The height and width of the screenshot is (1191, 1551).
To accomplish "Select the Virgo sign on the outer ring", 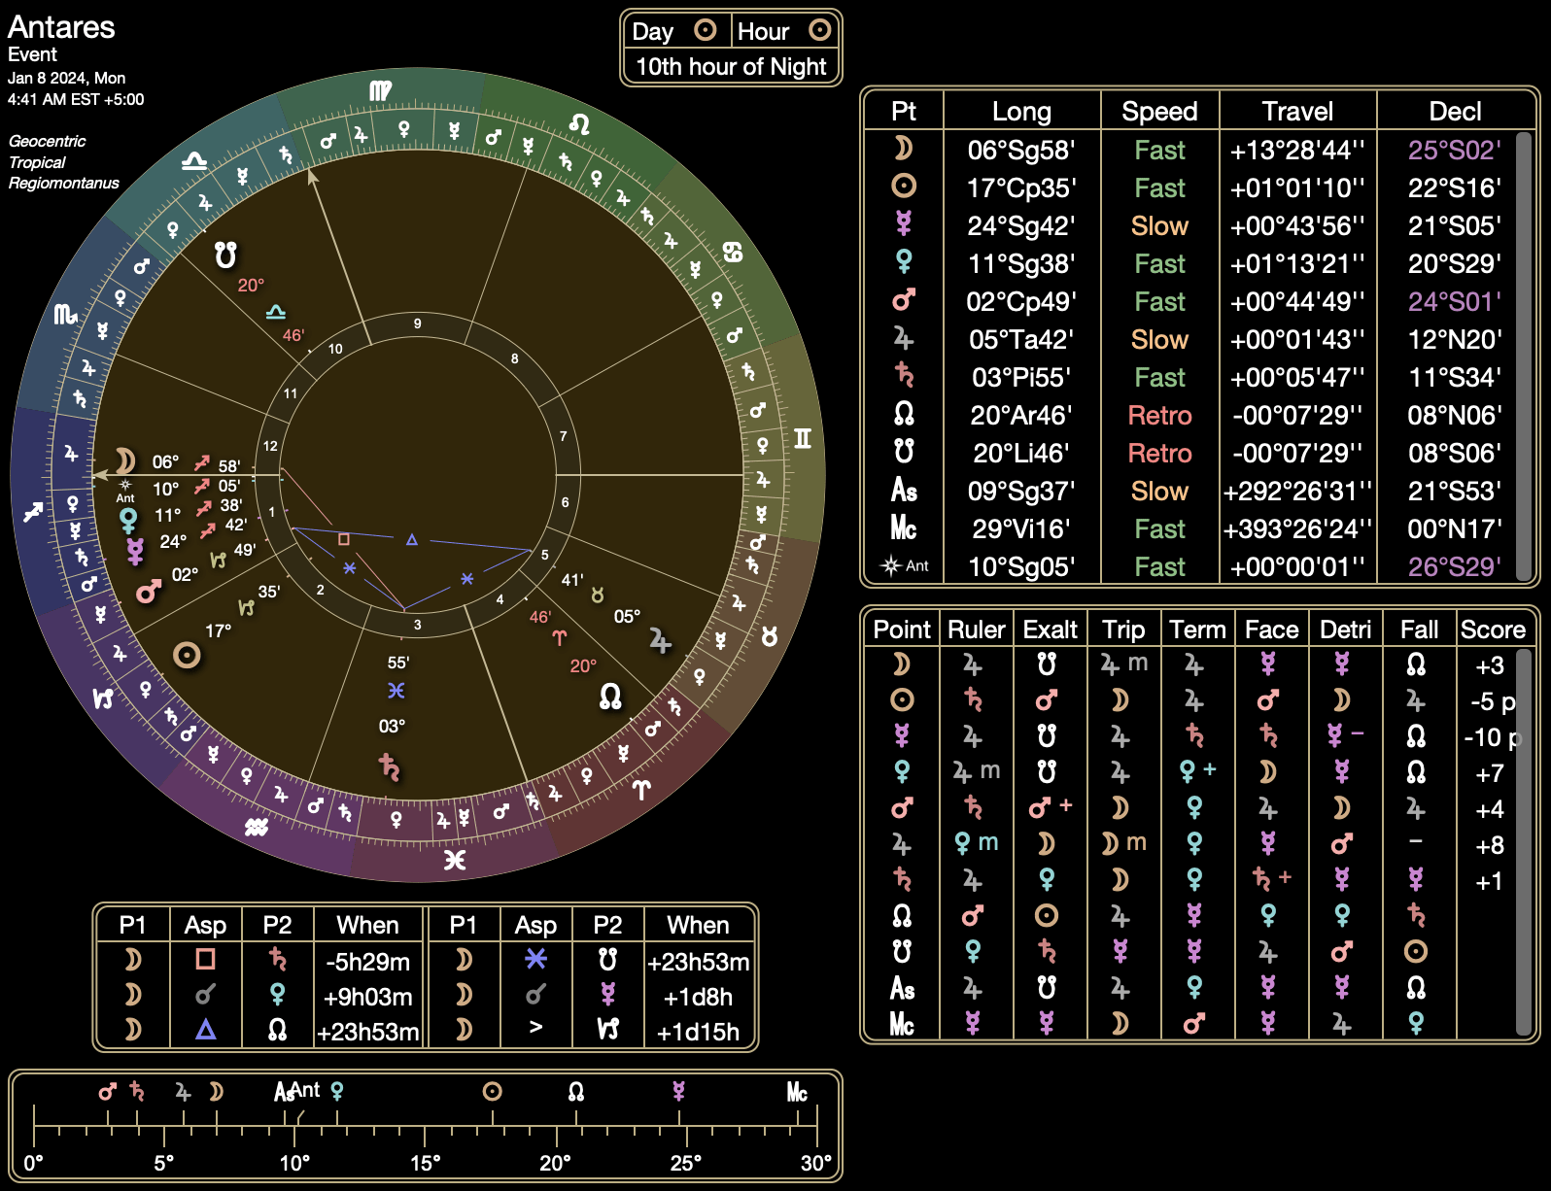I will coord(380,91).
